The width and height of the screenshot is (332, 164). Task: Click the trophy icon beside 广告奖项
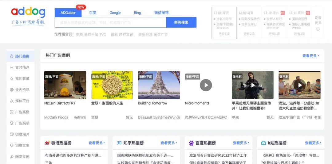[x=12, y=123]
